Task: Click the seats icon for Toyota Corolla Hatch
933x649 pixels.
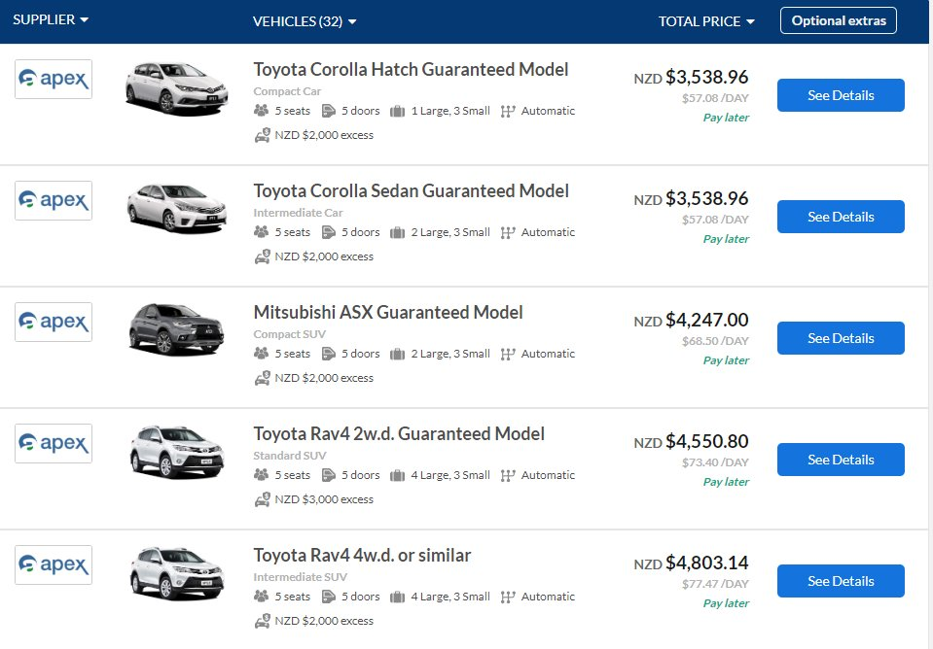Action: [x=261, y=111]
